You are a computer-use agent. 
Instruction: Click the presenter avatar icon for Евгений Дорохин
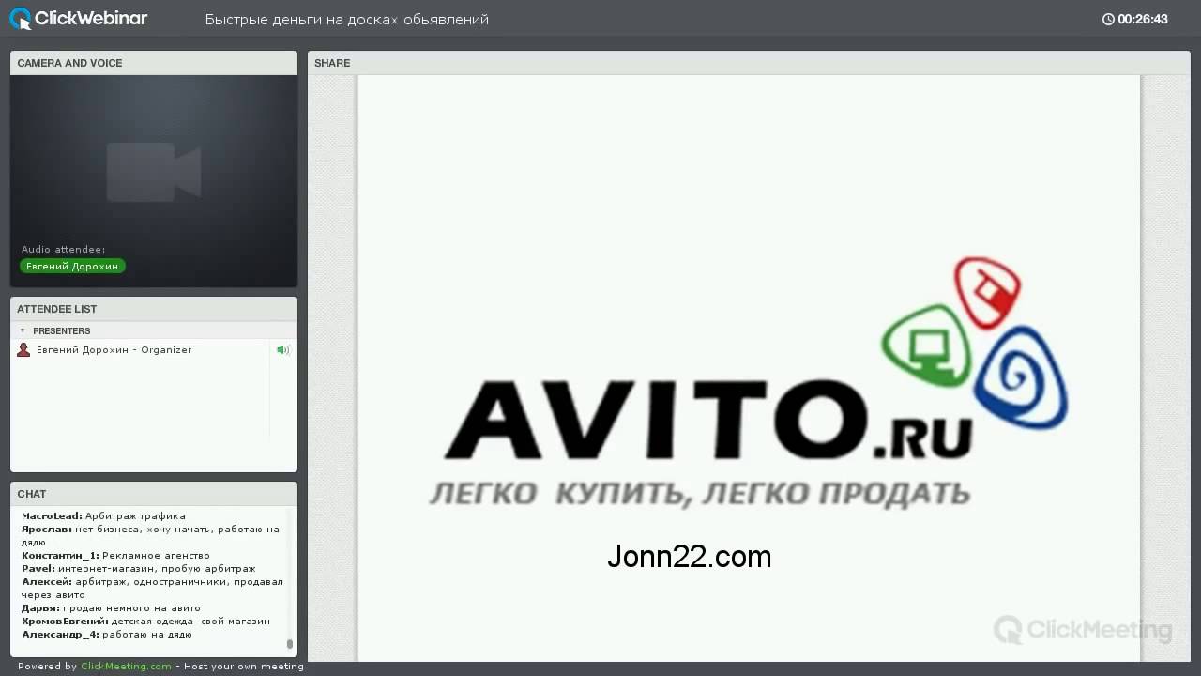pyautogui.click(x=23, y=350)
